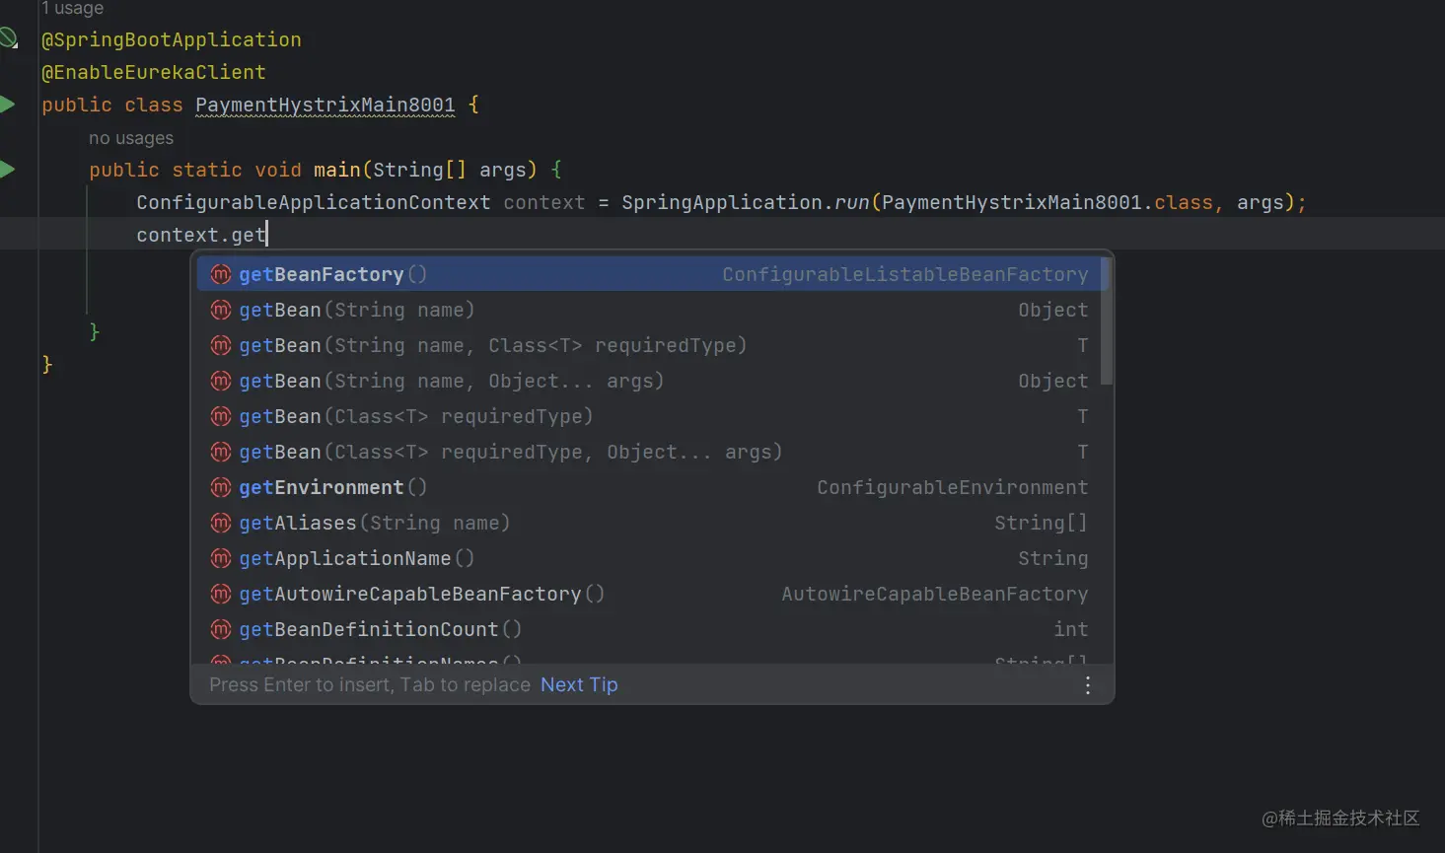The image size is (1445, 853).
Task: Click the "context" variable name in the declaration
Action: click(x=544, y=202)
